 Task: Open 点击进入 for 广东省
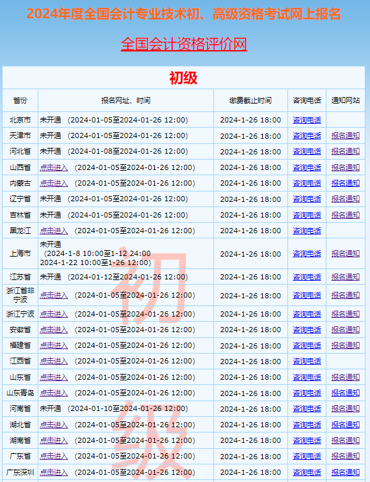pyautogui.click(x=54, y=456)
